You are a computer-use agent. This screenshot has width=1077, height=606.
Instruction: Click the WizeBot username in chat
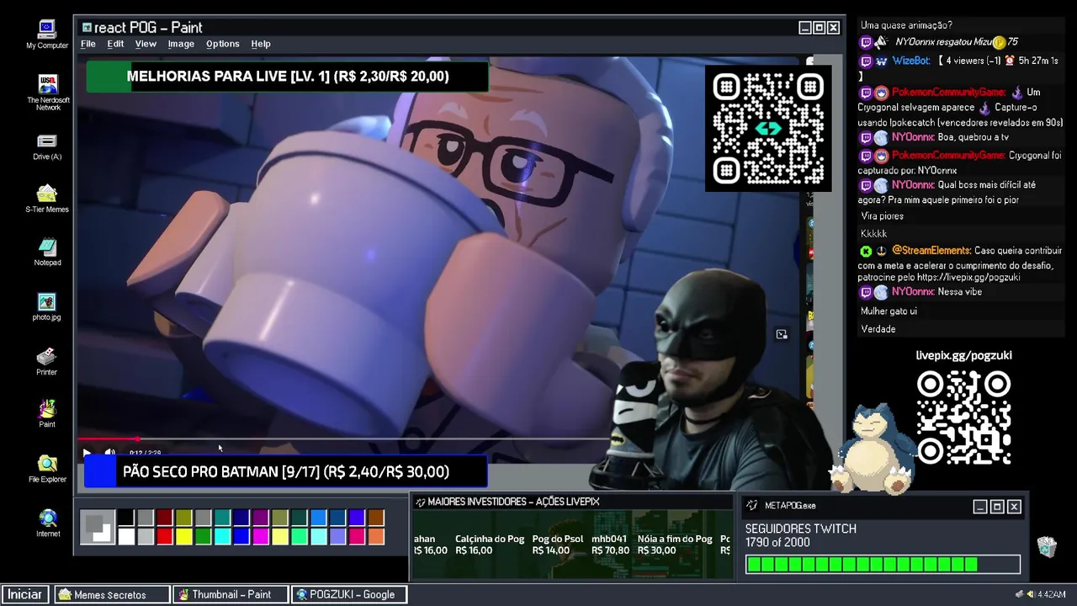(911, 61)
